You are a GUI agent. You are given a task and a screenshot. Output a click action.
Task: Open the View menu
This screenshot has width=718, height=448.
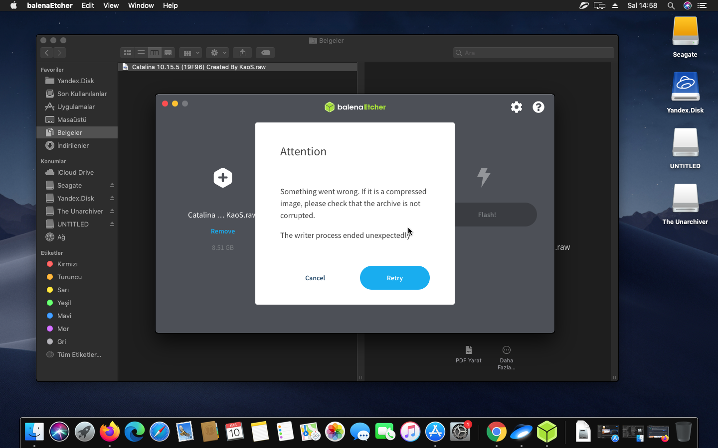pos(111,5)
